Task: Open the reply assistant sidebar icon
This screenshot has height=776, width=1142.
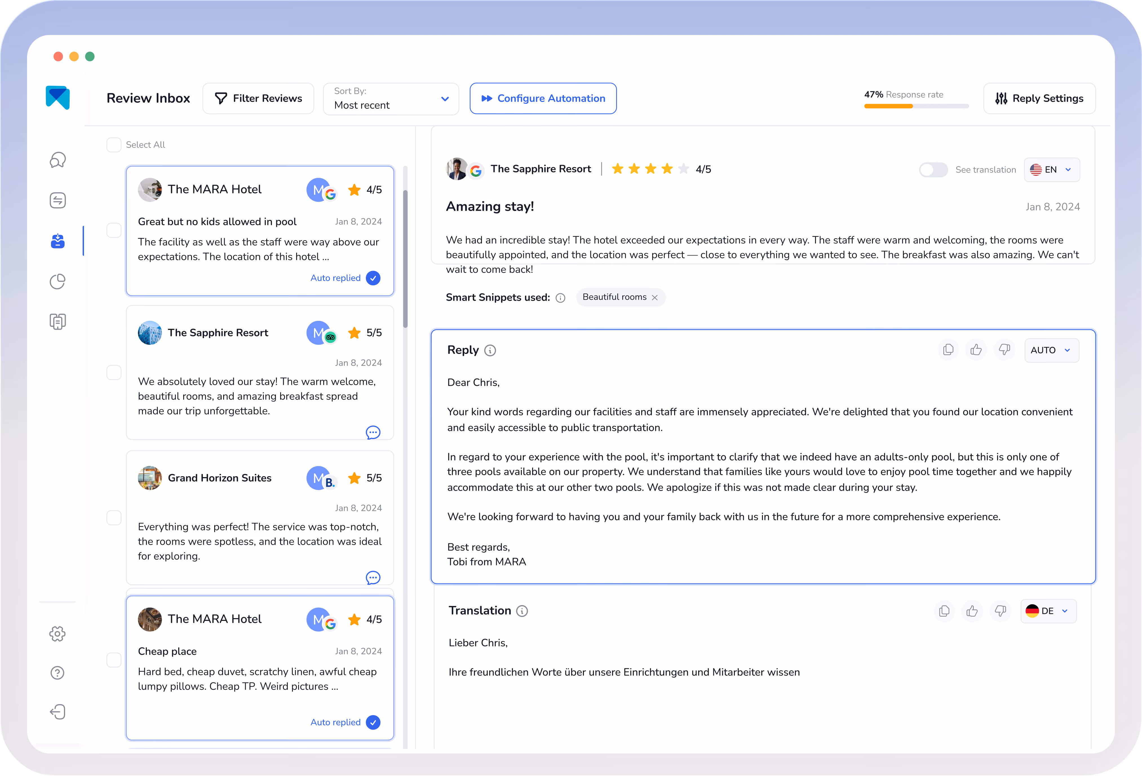Action: [x=57, y=201]
